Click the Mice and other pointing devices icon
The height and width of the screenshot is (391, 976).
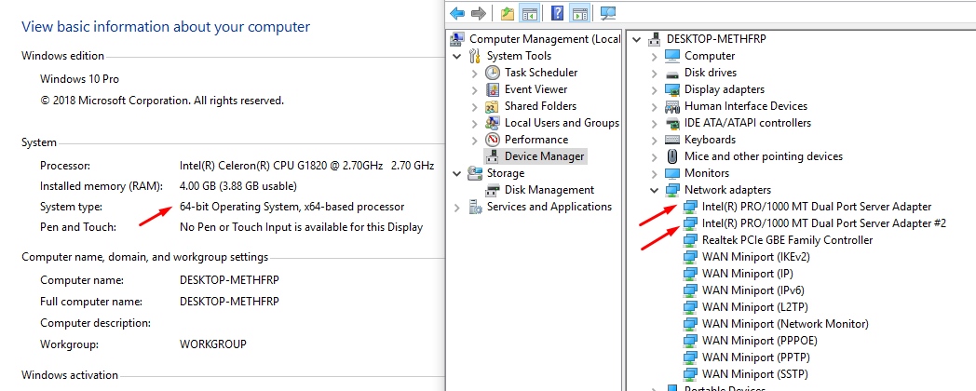tap(672, 156)
